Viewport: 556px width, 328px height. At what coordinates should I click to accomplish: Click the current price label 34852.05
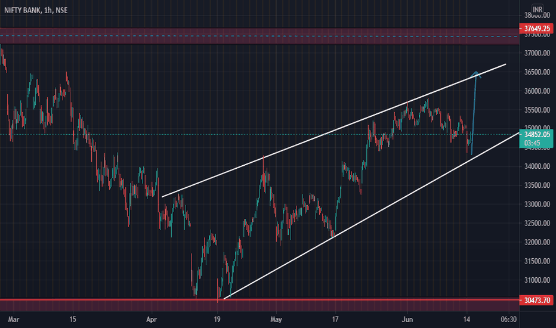(x=537, y=134)
